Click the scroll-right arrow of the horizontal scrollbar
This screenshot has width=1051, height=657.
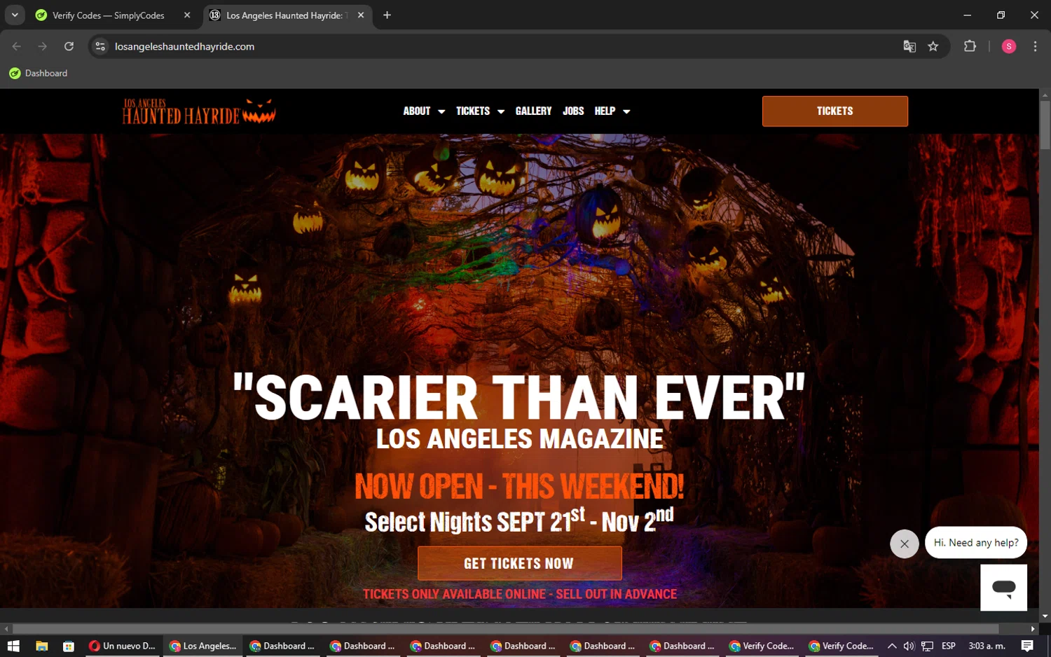click(1033, 629)
